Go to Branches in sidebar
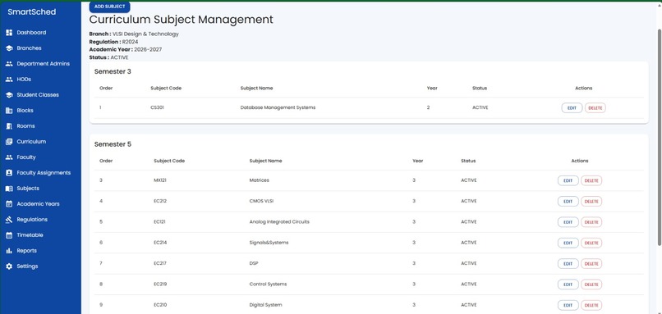This screenshot has height=314, width=662. click(x=40, y=48)
